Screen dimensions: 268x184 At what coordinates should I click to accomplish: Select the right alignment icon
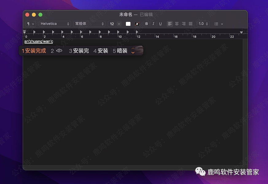(184, 24)
